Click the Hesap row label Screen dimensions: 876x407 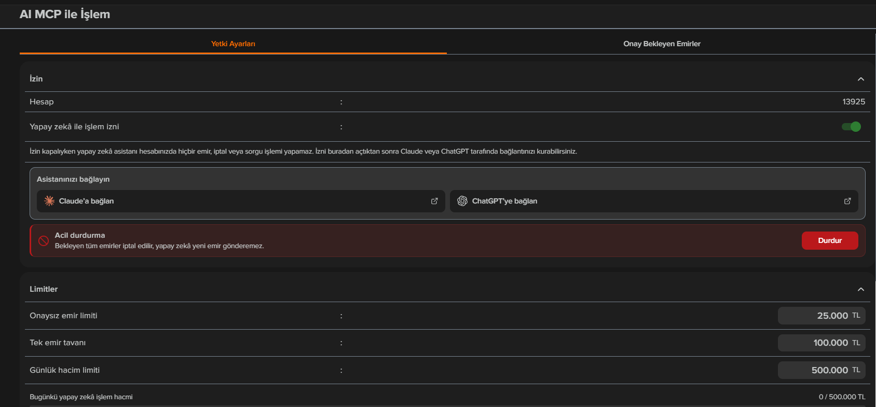pos(42,102)
